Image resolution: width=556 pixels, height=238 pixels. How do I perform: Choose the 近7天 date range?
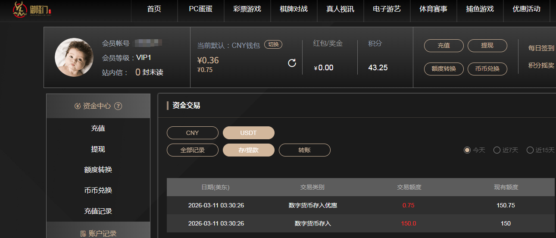[497, 150]
